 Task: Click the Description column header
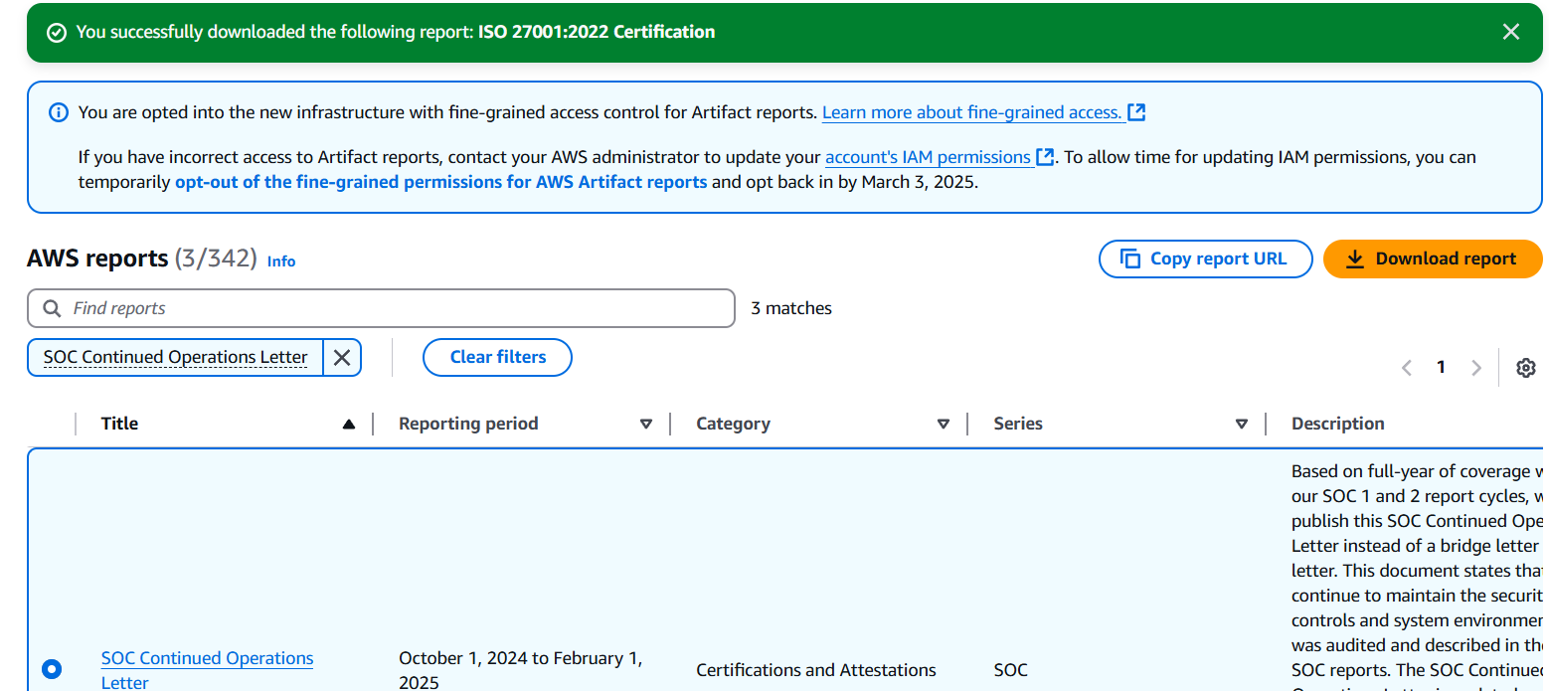pos(1337,424)
